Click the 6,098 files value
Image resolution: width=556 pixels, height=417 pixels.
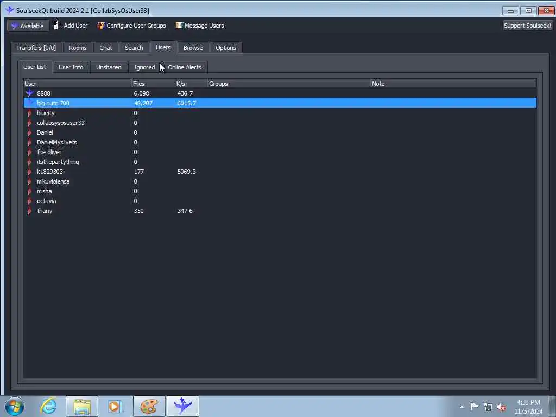coord(142,93)
